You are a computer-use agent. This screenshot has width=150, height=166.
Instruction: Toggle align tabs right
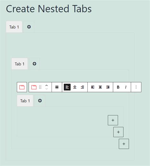(x=82, y=87)
